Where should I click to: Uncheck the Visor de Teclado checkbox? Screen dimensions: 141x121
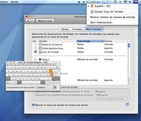pos(35,52)
